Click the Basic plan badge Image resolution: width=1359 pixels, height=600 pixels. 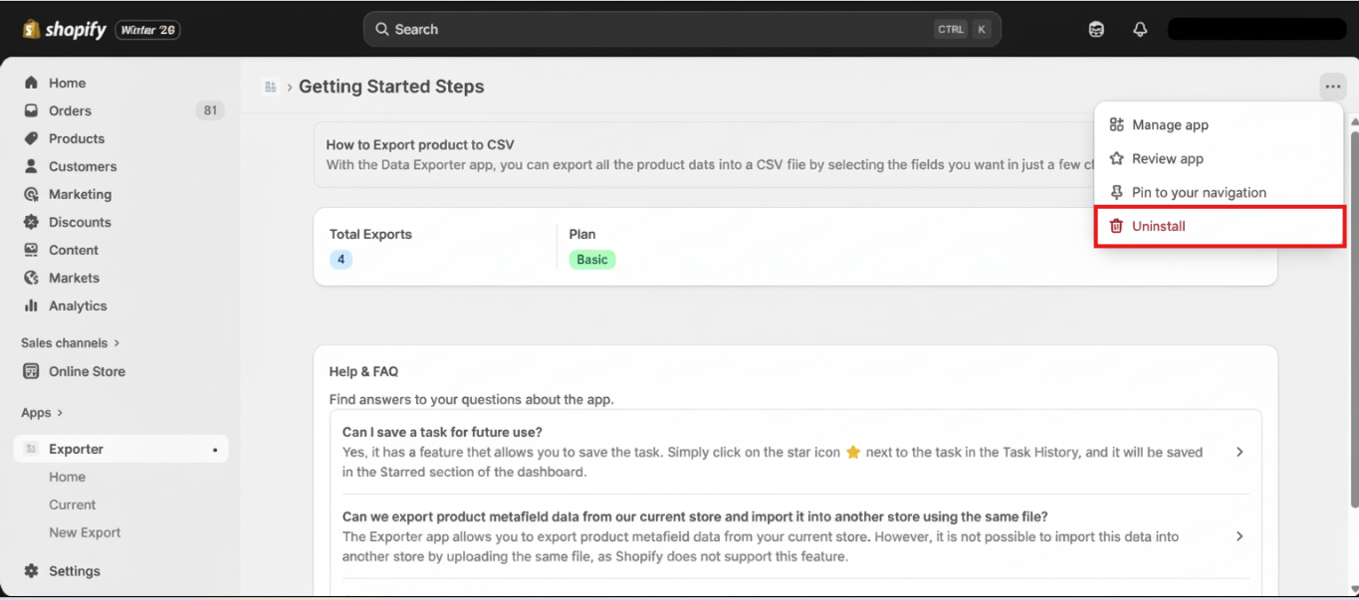click(x=592, y=260)
